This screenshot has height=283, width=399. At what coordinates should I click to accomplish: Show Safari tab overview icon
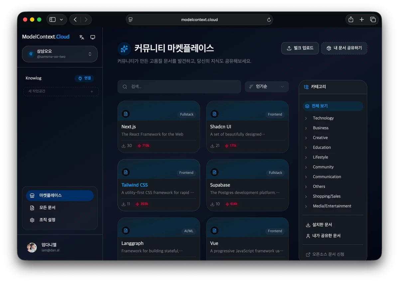(373, 20)
